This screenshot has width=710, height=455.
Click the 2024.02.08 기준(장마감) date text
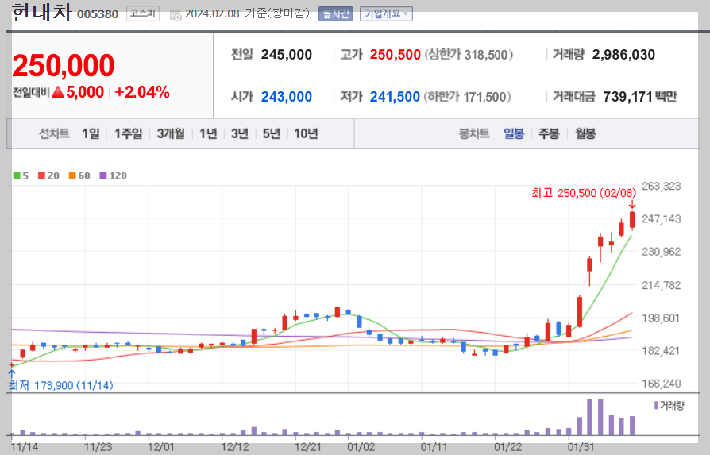[x=247, y=13]
